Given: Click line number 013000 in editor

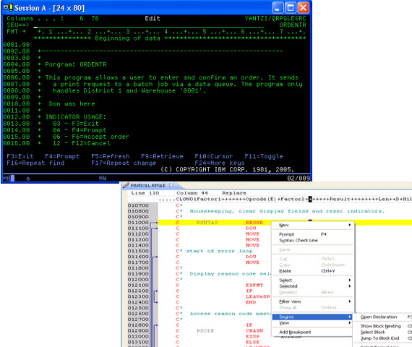Looking at the screenshot, I should 138,336.
